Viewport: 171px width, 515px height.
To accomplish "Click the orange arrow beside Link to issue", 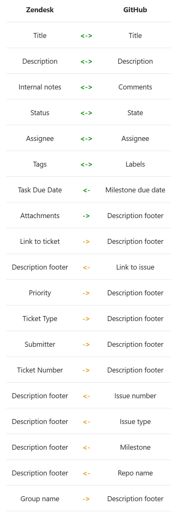I will (87, 267).
